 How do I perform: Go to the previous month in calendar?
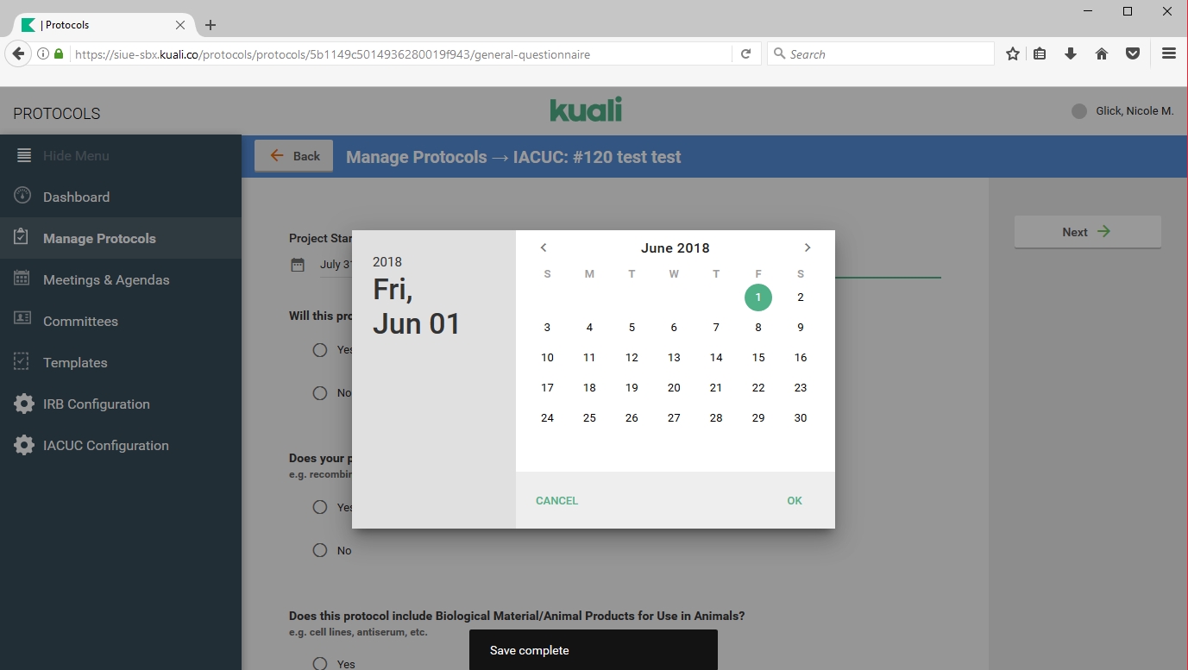point(544,247)
